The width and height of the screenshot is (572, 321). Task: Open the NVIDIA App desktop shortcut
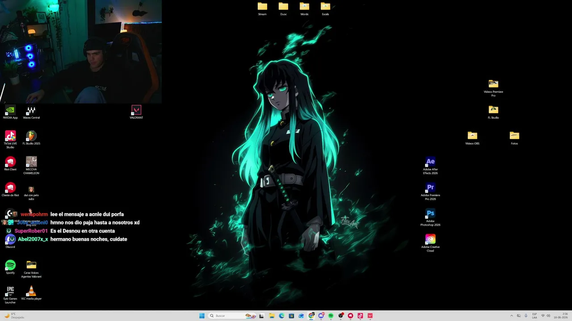click(x=10, y=112)
